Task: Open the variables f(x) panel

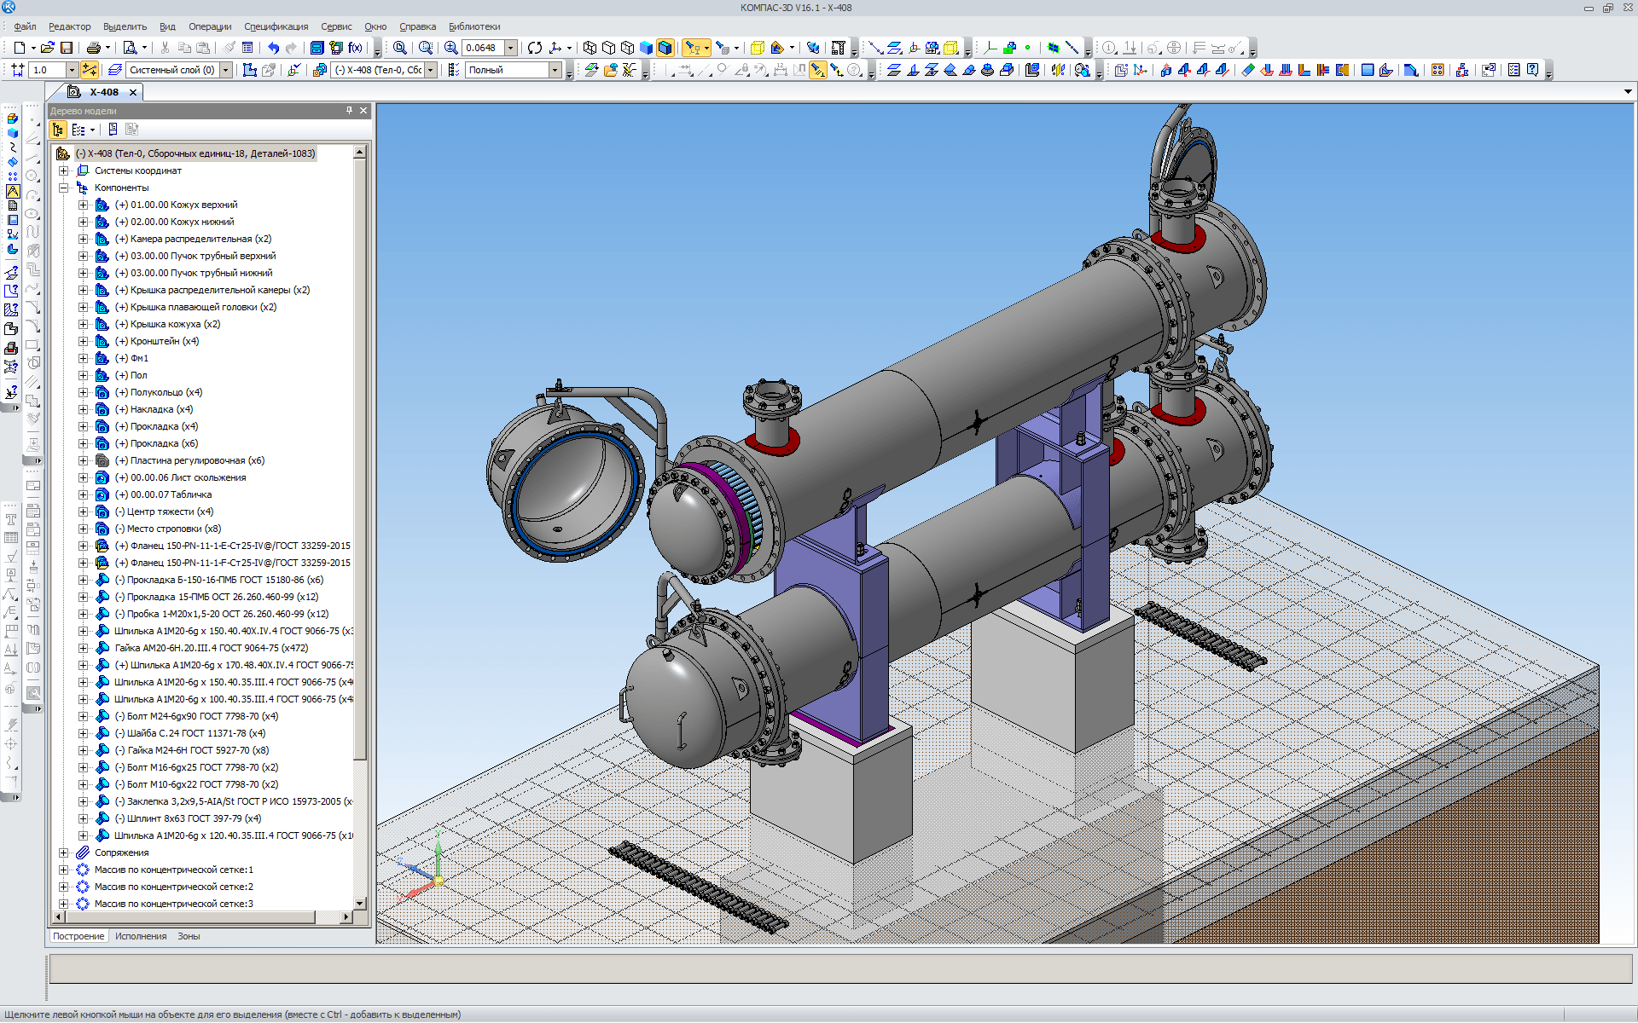Action: 355,48
